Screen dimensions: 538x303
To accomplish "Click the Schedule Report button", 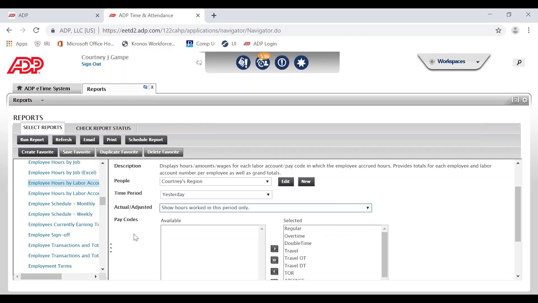I will (x=145, y=140).
